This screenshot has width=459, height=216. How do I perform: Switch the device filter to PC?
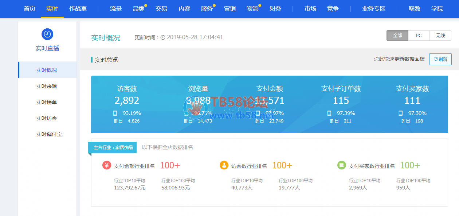pyautogui.click(x=419, y=36)
